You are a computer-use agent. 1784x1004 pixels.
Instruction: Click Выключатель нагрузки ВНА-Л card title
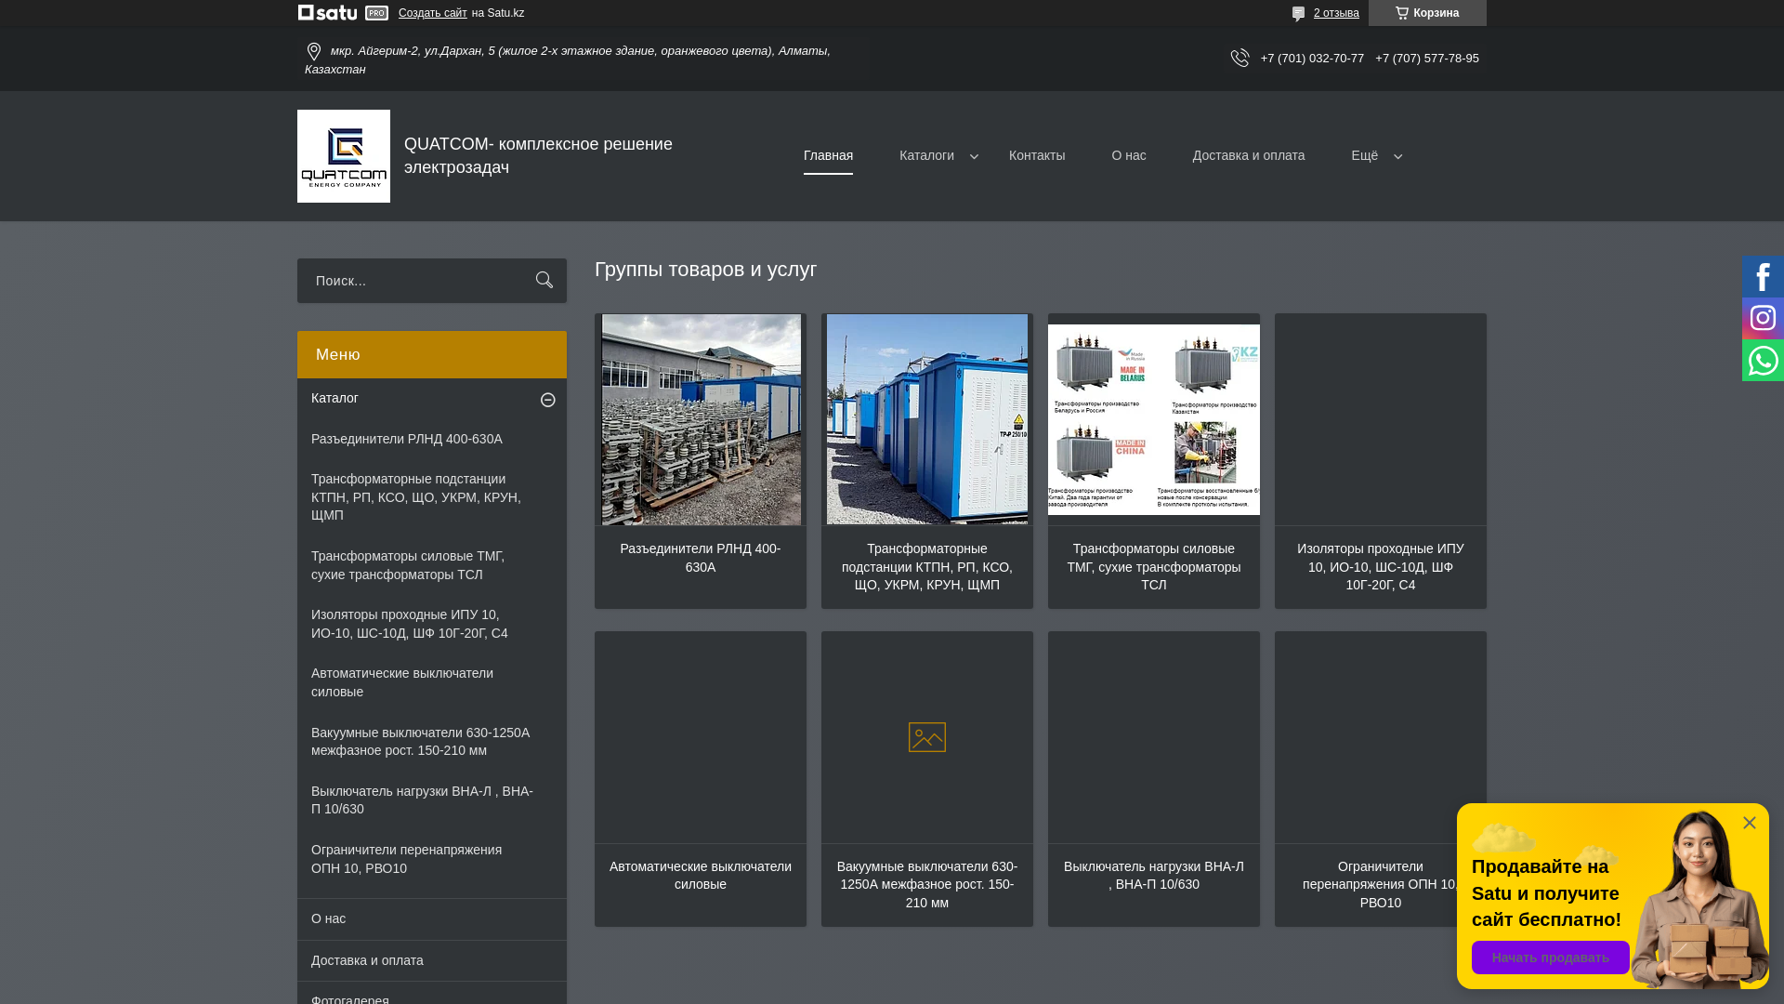click(1154, 876)
